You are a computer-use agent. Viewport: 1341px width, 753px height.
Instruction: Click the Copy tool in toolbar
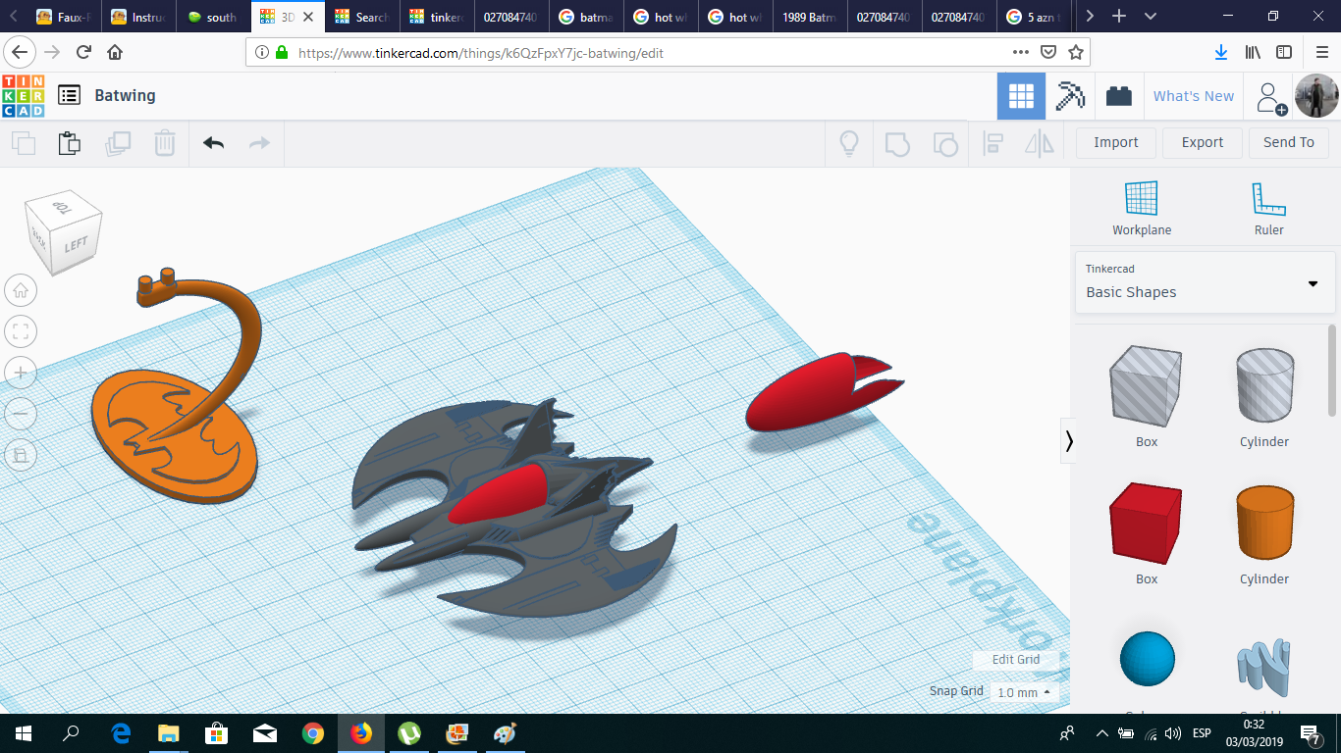[23, 143]
